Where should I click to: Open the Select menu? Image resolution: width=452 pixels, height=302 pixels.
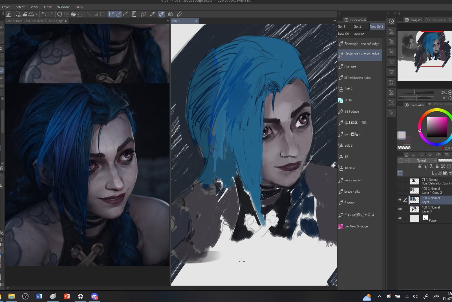(x=20, y=7)
